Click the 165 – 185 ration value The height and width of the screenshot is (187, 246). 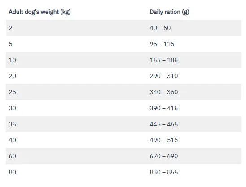(x=164, y=60)
